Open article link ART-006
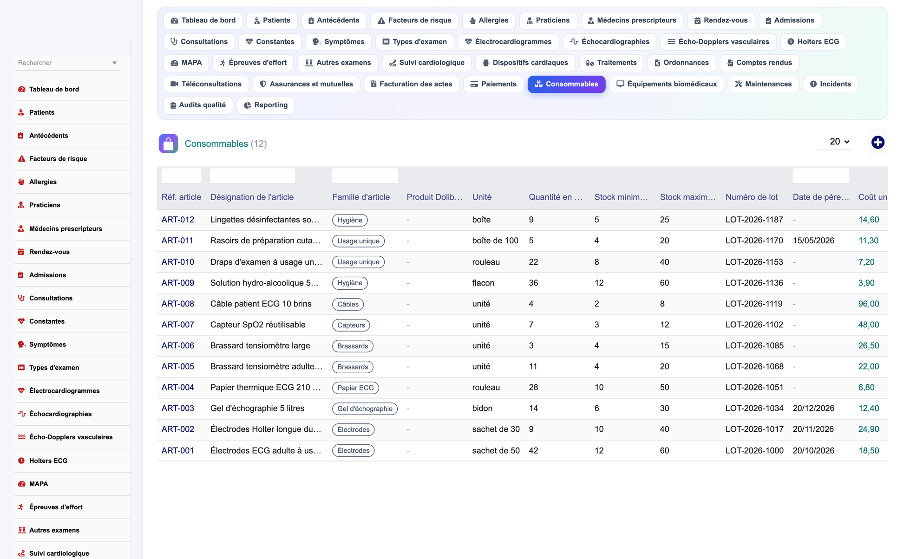This screenshot has height=559, width=904. pos(177,345)
